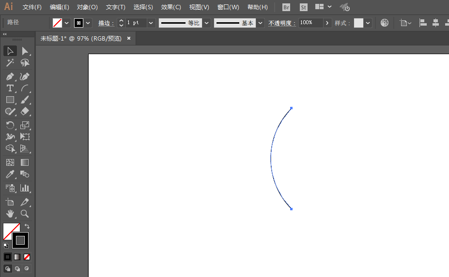
Task: Open 对象(O) menu
Action: [x=87, y=7]
